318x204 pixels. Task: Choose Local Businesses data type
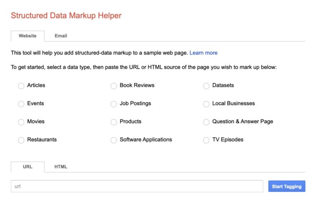(x=206, y=104)
